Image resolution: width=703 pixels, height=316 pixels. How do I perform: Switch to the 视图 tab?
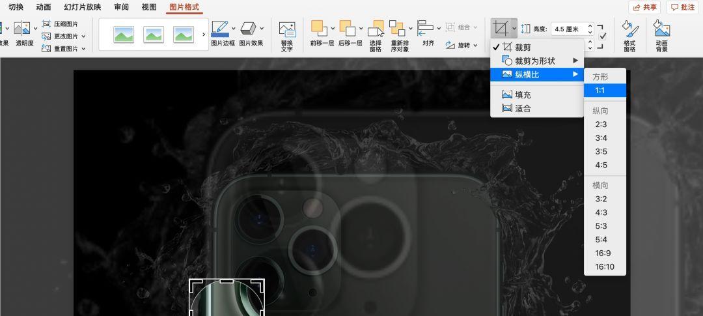coord(149,7)
